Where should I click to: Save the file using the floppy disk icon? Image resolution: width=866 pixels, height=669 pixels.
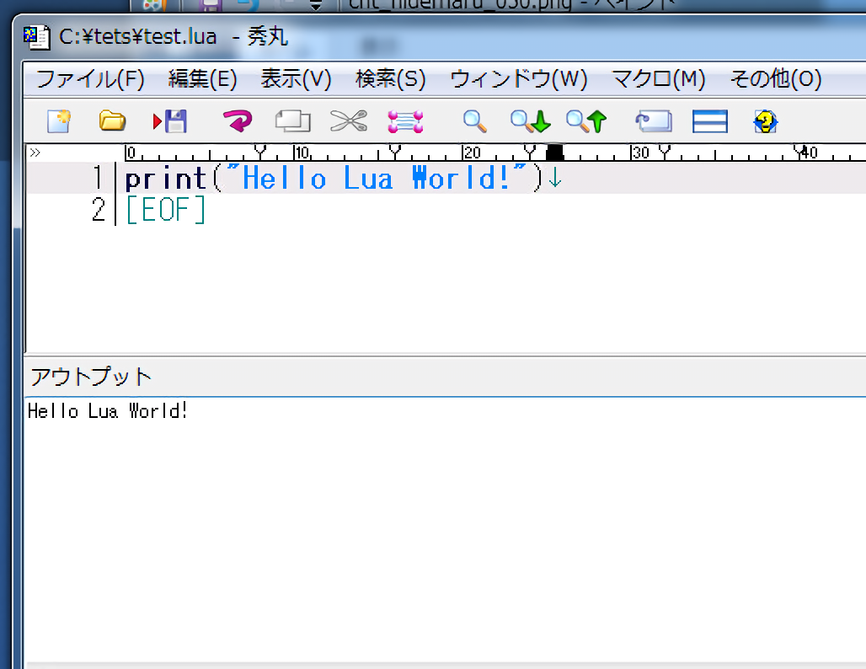click(x=171, y=121)
